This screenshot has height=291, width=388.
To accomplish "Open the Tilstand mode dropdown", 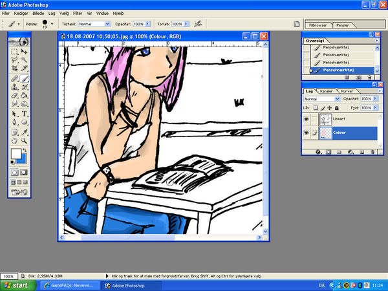I will [107, 24].
